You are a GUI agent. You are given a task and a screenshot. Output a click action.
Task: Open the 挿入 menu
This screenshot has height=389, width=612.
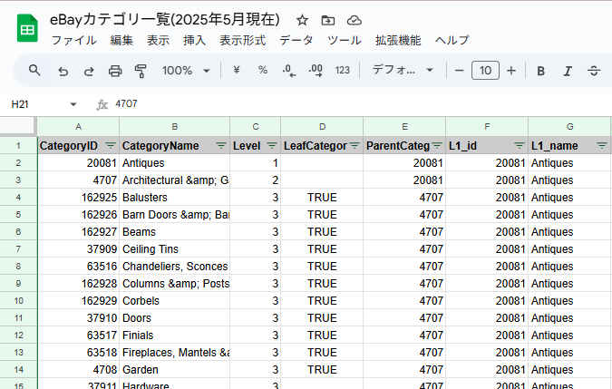tap(194, 40)
